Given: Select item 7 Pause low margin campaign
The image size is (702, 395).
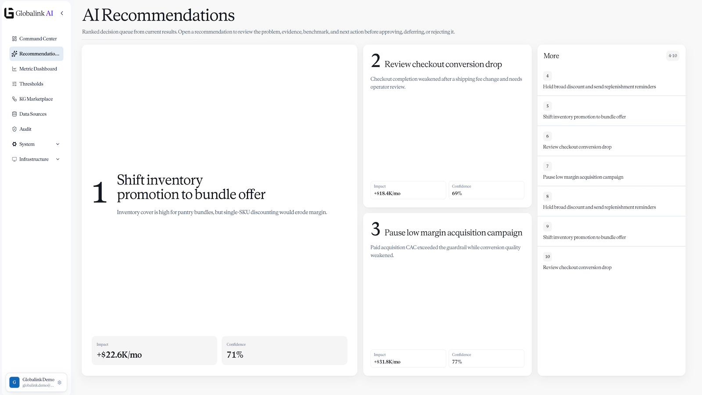Looking at the screenshot, I should point(611,171).
